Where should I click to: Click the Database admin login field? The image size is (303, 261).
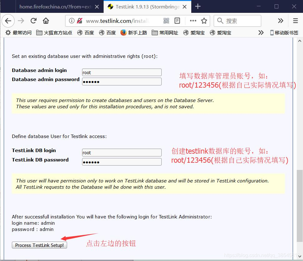tap(122, 73)
